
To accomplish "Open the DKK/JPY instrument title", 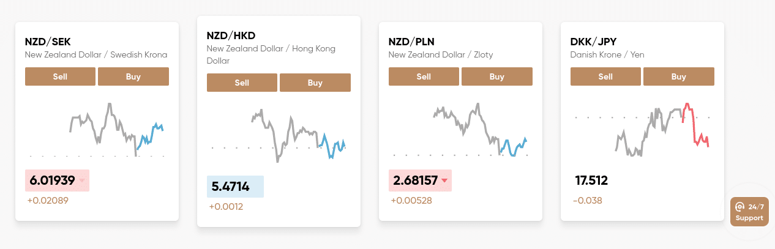I will coord(593,42).
